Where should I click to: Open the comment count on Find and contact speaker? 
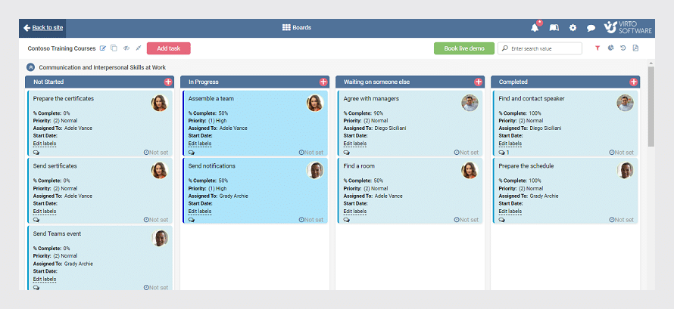tap(504, 153)
